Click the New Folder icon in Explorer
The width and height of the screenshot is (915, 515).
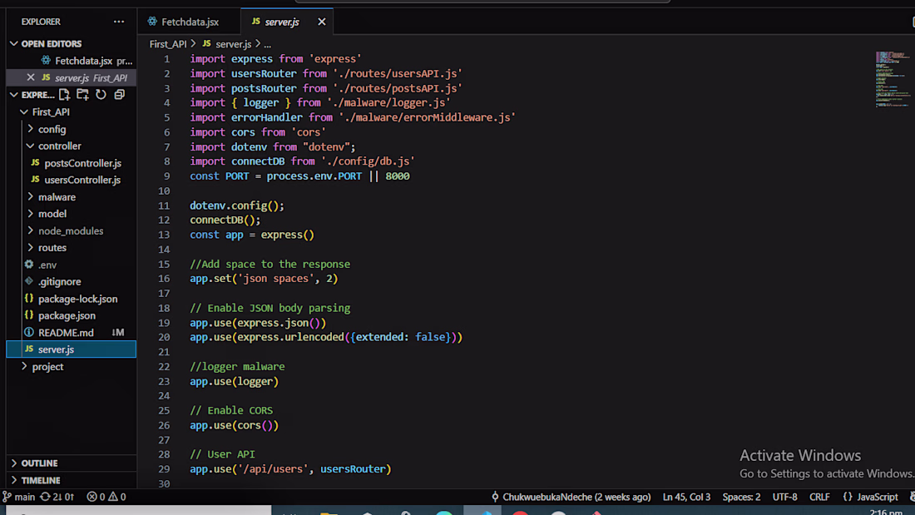[x=83, y=95]
